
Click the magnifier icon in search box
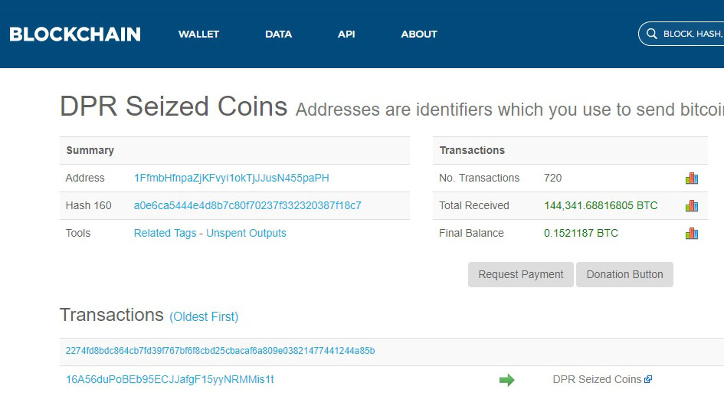pos(652,34)
